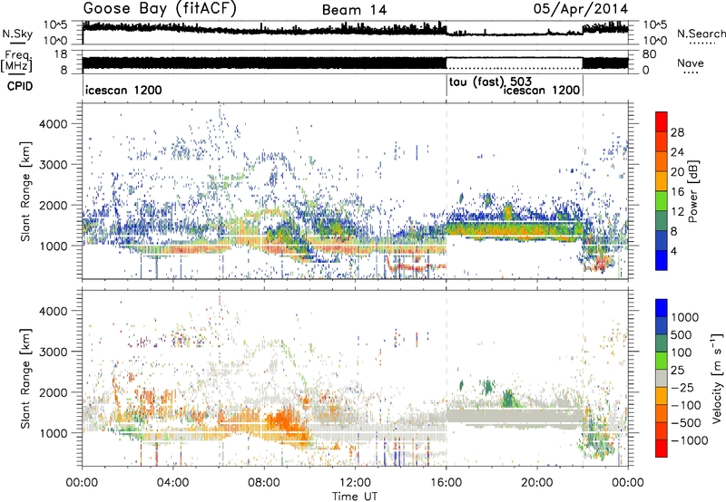Click the "28" label on Power color bar
The height and width of the screenshot is (502, 726).
(677, 132)
